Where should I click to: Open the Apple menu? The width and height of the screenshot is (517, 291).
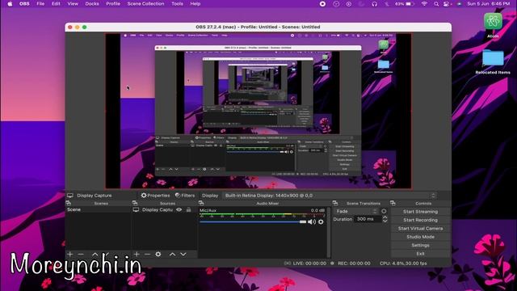[10, 4]
